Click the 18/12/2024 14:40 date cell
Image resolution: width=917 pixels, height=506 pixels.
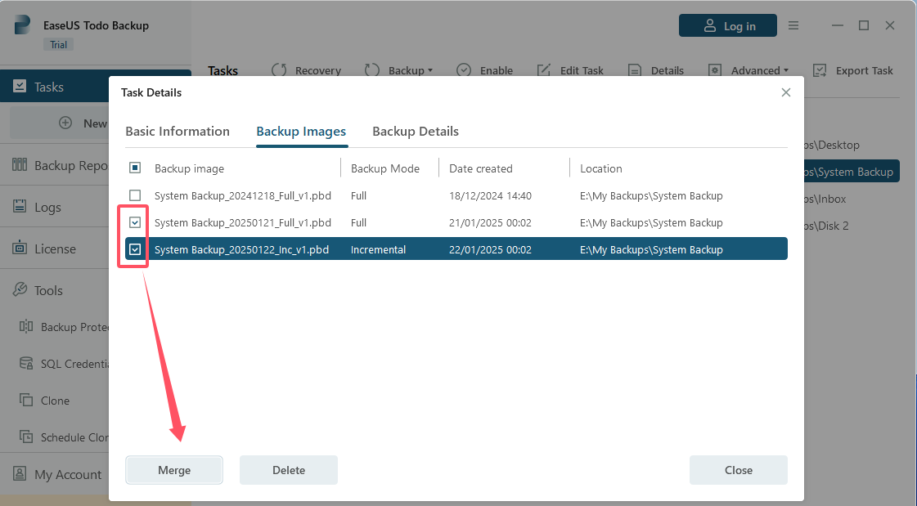coord(490,195)
